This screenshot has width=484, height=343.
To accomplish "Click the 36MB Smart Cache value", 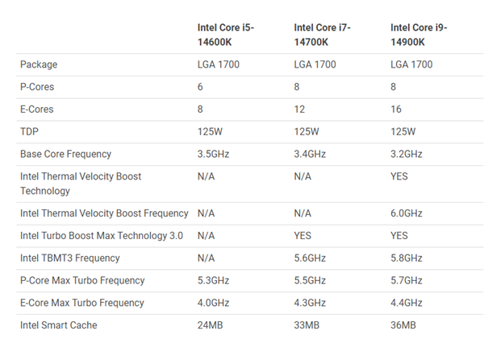I will [x=403, y=325].
